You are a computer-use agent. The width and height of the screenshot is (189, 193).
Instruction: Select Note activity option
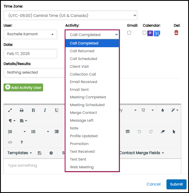point(92,128)
